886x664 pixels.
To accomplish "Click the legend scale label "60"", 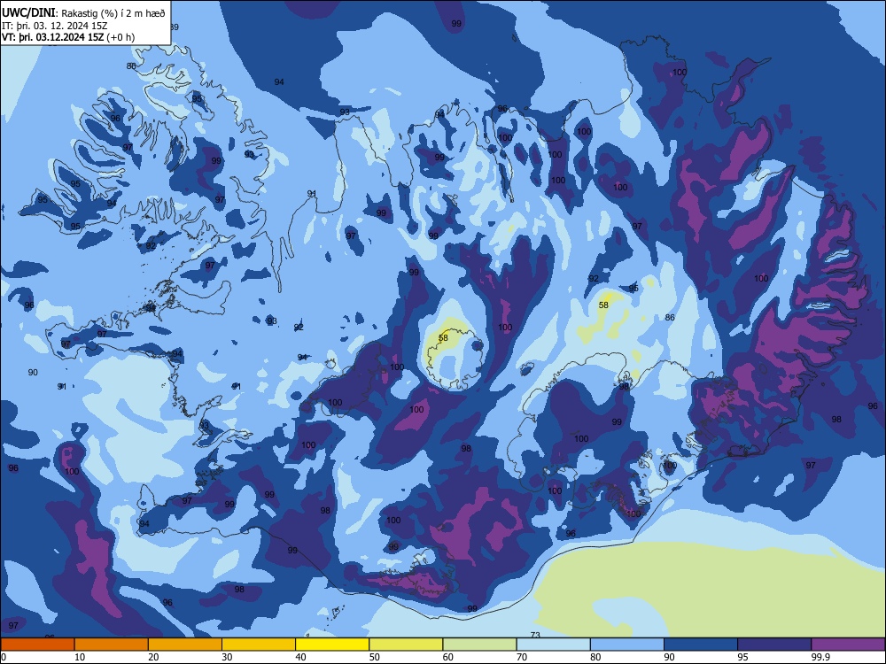I will [x=448, y=657].
